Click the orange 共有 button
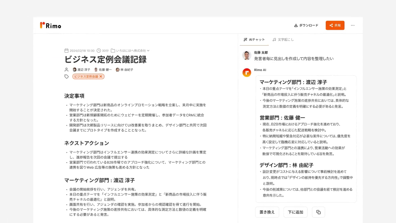This screenshot has height=223, width=396. click(335, 25)
